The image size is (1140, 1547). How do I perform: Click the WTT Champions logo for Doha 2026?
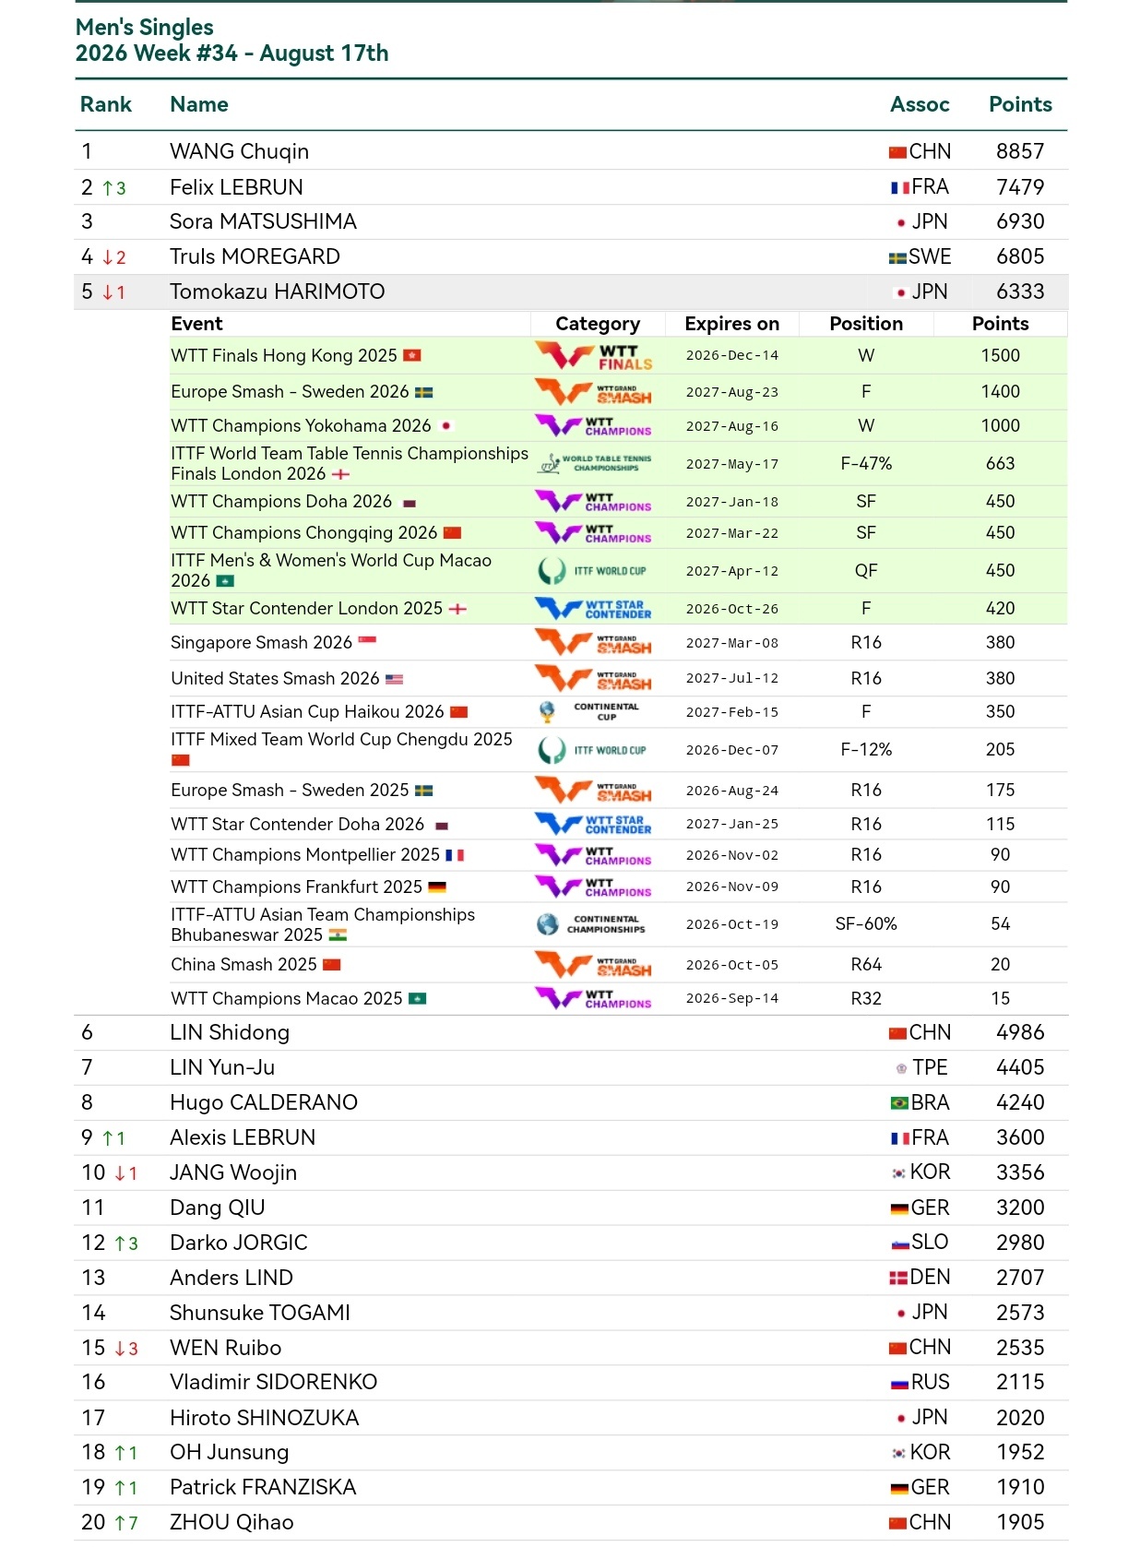pyautogui.click(x=594, y=502)
